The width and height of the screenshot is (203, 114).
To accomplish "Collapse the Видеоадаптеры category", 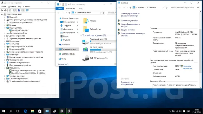I will 5,28.
